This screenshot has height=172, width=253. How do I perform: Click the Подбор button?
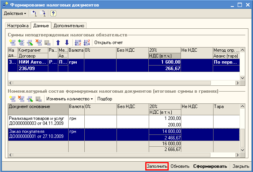coord(105,99)
